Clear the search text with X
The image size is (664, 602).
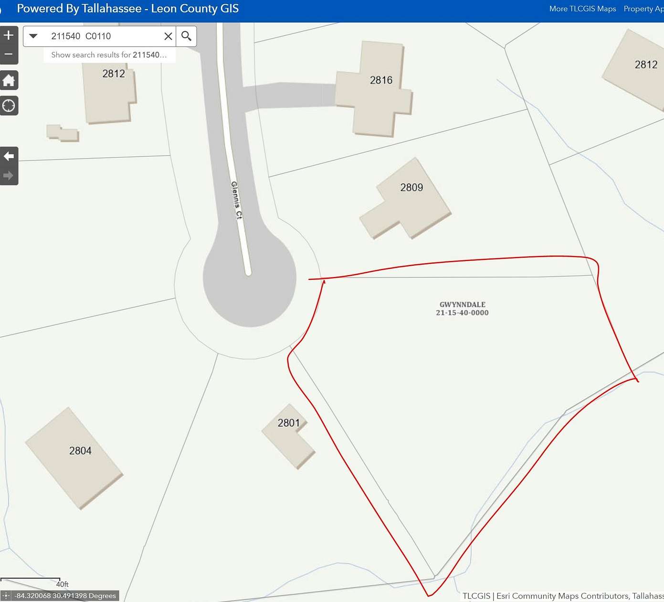[168, 36]
